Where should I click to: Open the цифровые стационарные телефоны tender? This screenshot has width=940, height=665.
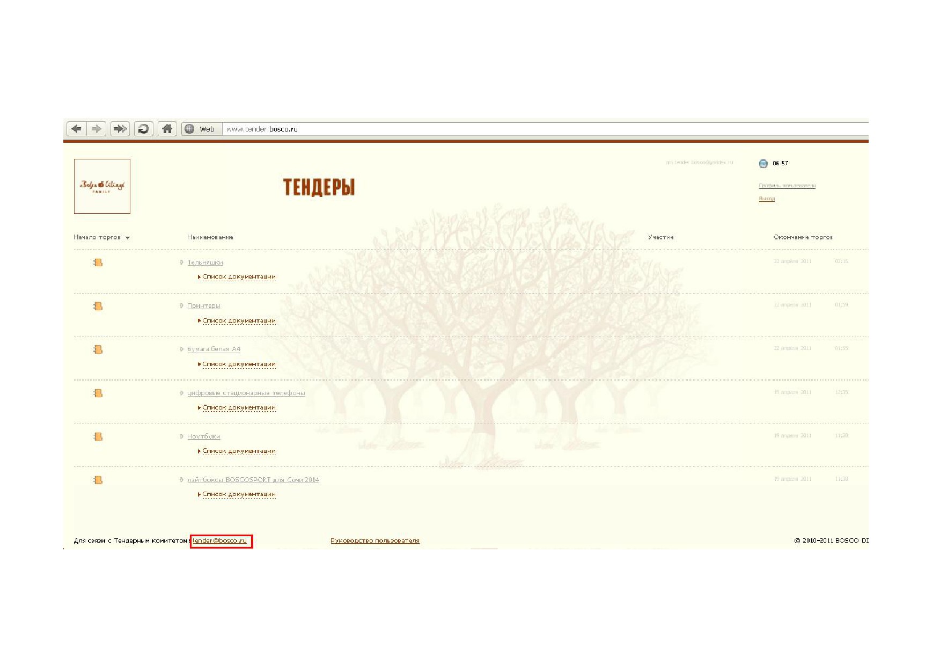click(246, 393)
